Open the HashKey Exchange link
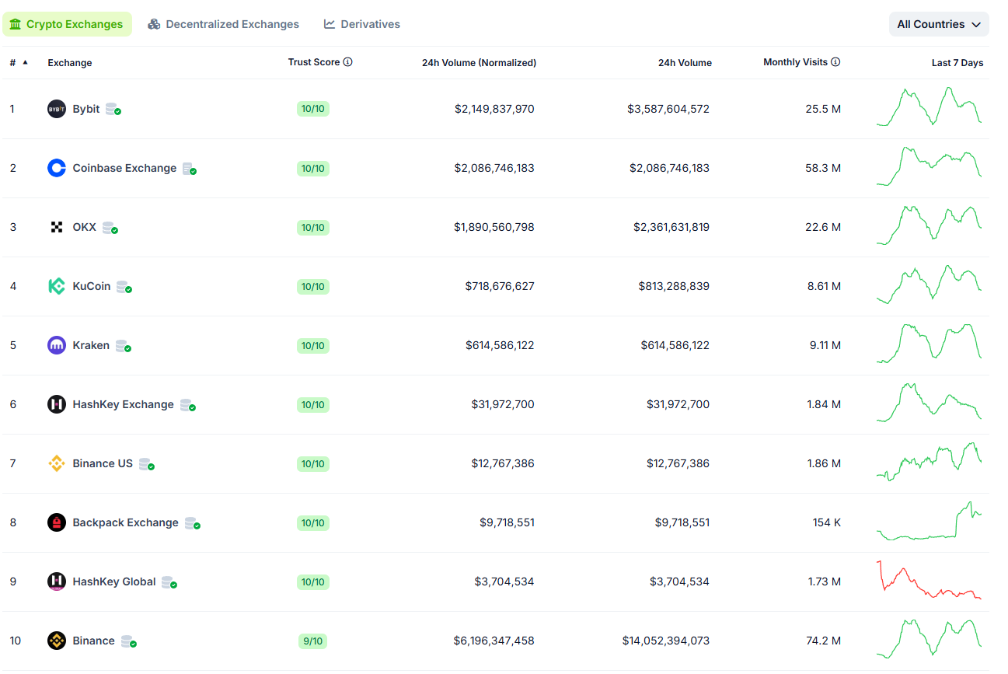The width and height of the screenshot is (1008, 674). (x=124, y=404)
